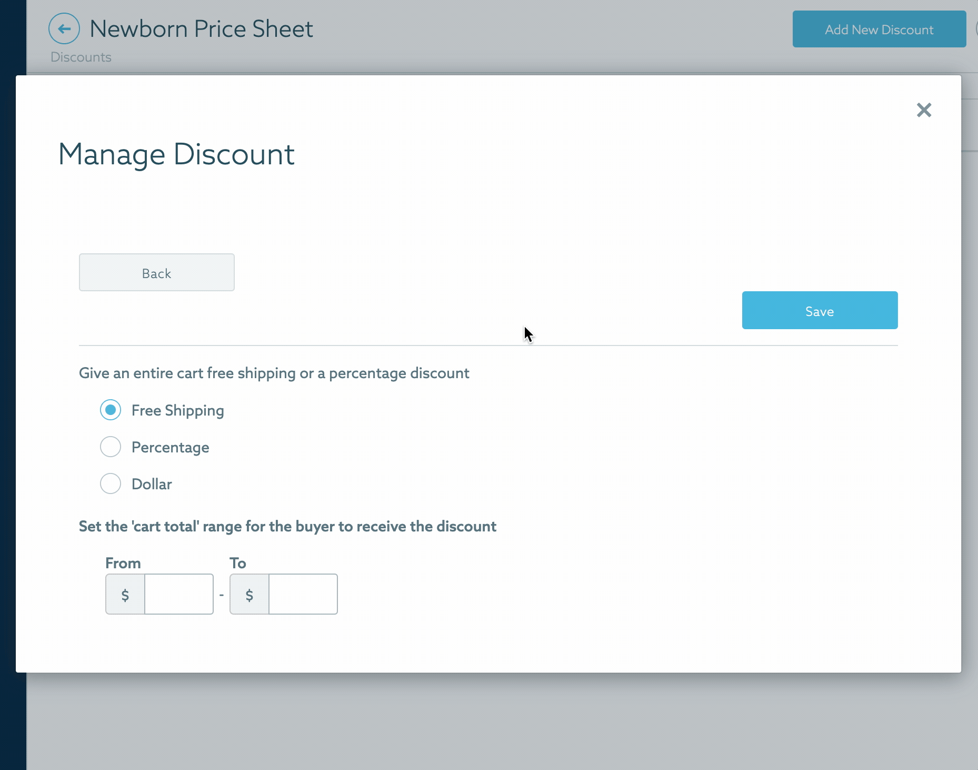This screenshot has width=978, height=770.
Task: Click the back arrow beside Newborn Price Sheet
Action: [64, 28]
